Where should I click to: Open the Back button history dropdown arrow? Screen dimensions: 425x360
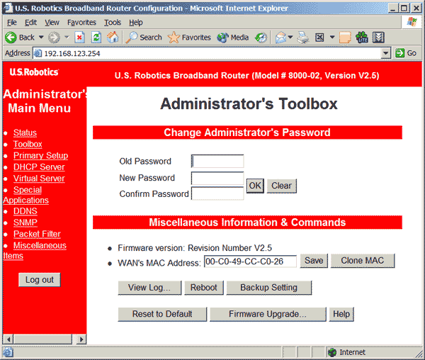[40, 38]
